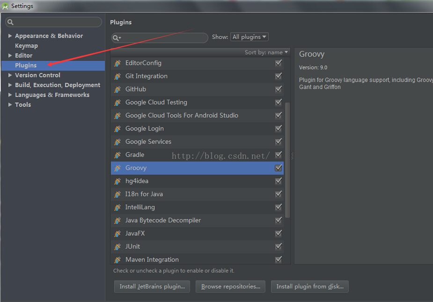Click the plugin search magnifier icon

tap(117, 38)
